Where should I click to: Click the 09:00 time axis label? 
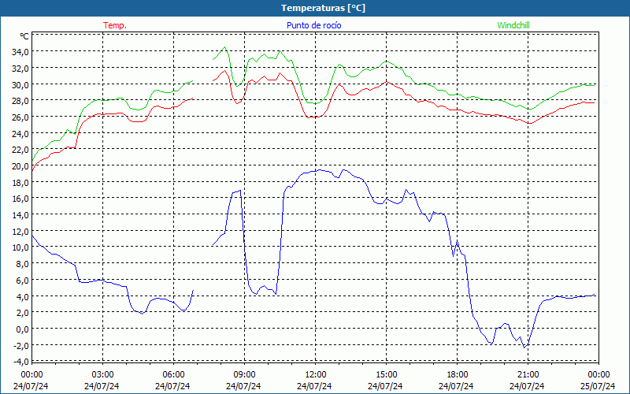pos(244,375)
